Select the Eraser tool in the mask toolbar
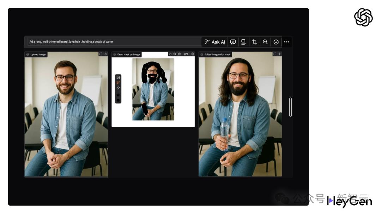 118,88
